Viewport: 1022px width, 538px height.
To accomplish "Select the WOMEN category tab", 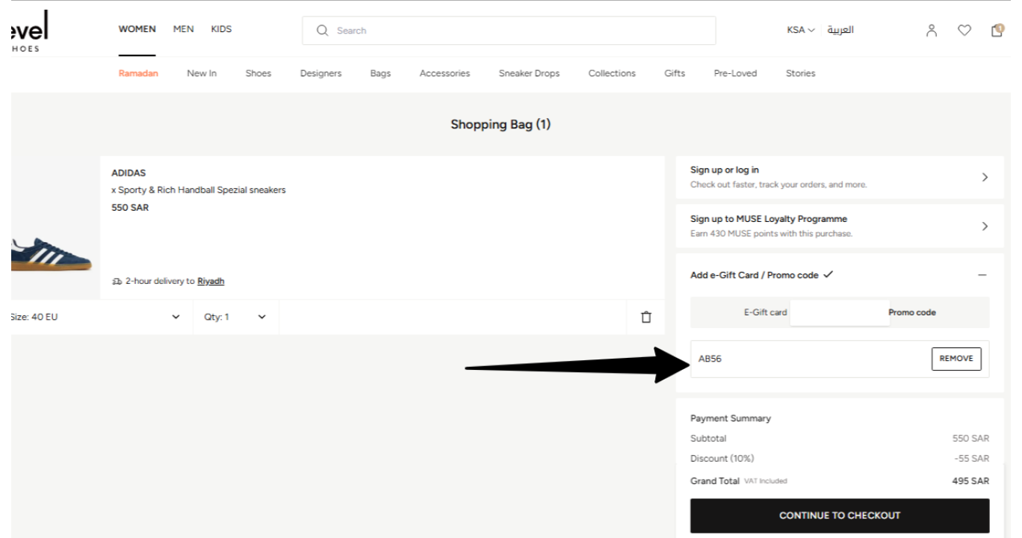I will pyautogui.click(x=137, y=29).
